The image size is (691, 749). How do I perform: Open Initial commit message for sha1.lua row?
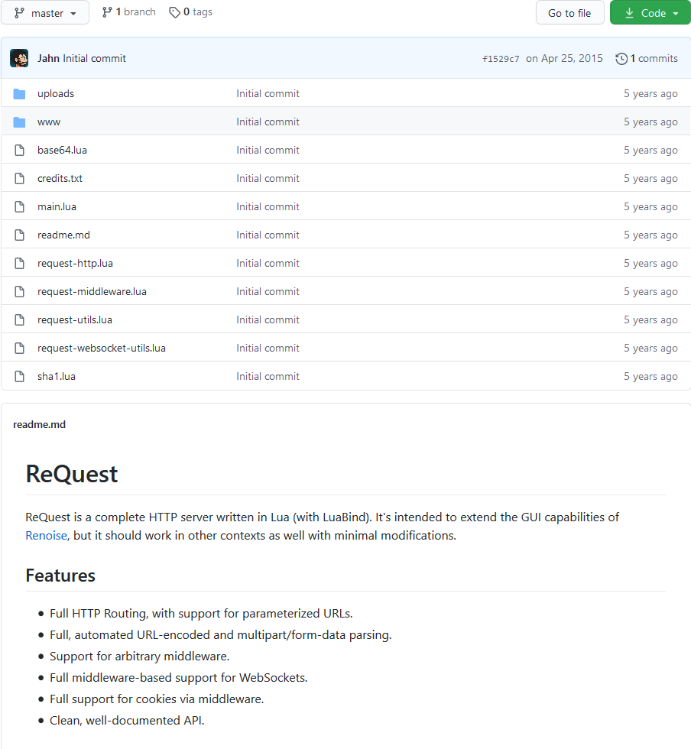(268, 376)
